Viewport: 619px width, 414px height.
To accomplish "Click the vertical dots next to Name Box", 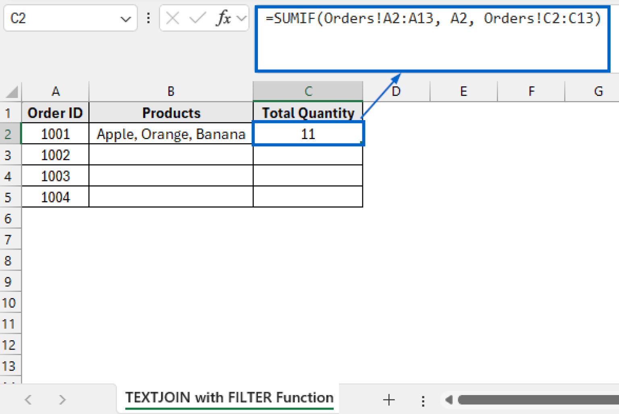I will click(x=148, y=18).
